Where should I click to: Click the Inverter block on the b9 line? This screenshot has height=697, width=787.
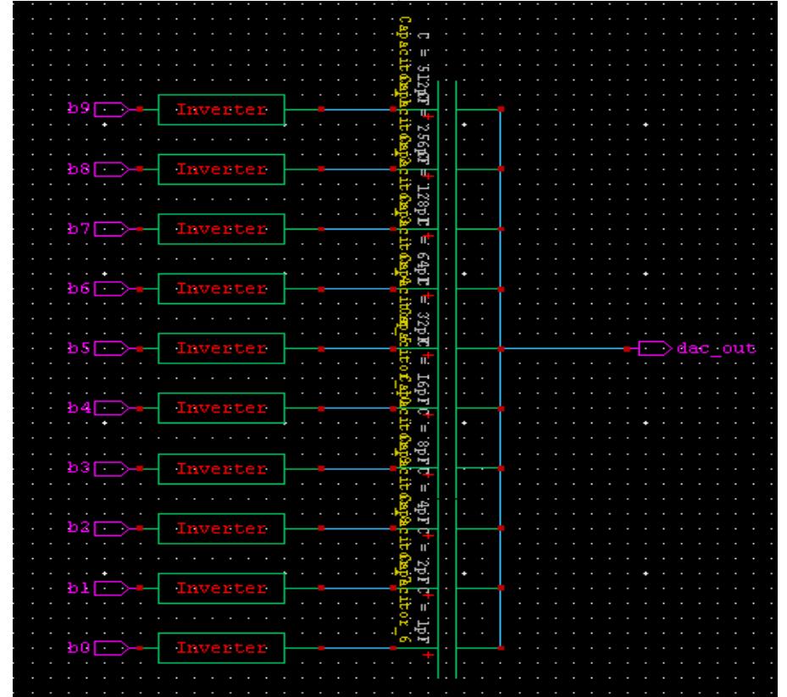coord(221,109)
